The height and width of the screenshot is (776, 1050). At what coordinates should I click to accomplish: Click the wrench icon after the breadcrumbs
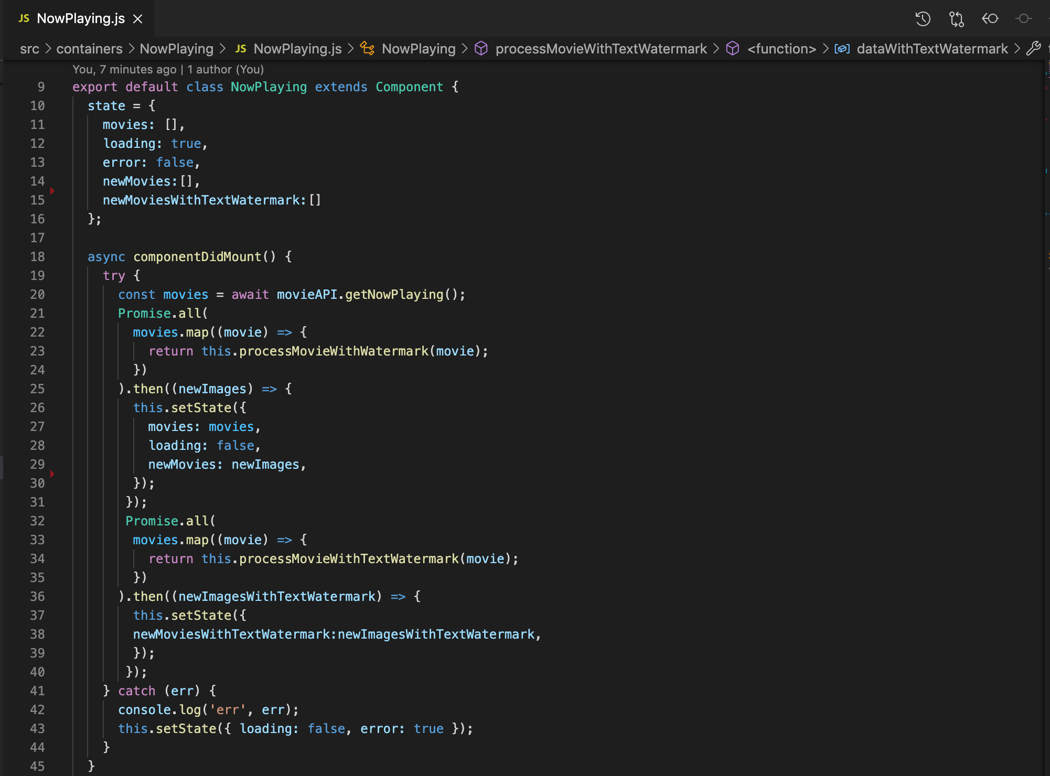(x=1034, y=48)
